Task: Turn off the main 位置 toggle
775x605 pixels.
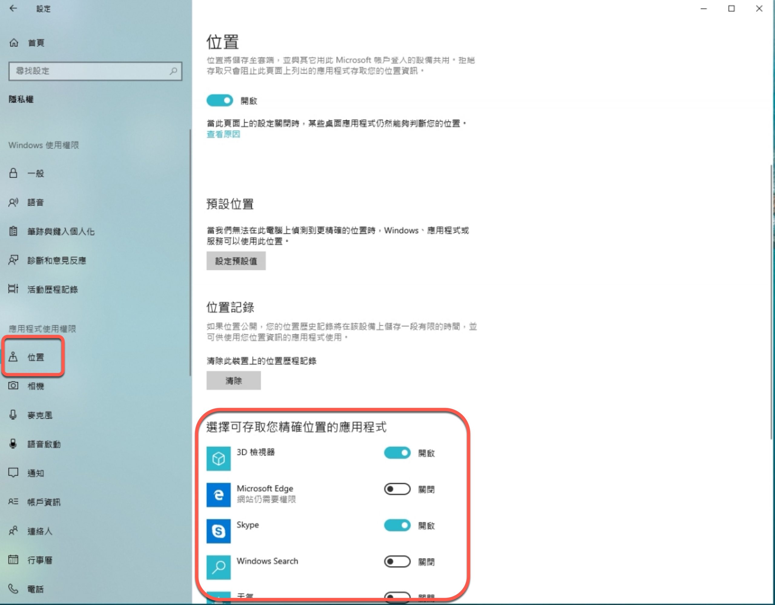Action: click(x=220, y=101)
